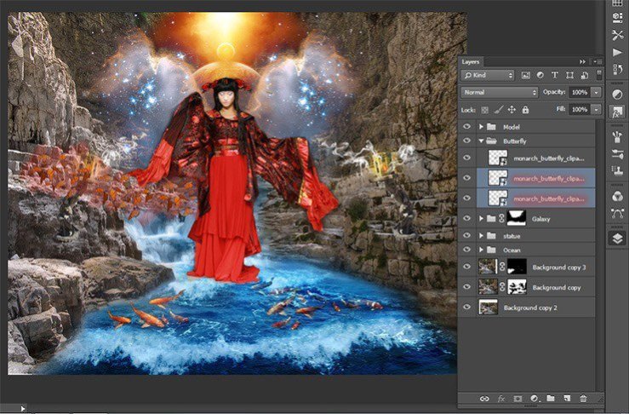Lock transparent pixels in Layers panel
The width and height of the screenshot is (629, 414).
pyautogui.click(x=484, y=110)
